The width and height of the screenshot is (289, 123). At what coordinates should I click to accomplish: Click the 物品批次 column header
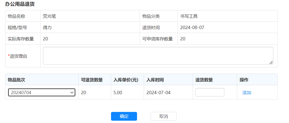coord(16,80)
